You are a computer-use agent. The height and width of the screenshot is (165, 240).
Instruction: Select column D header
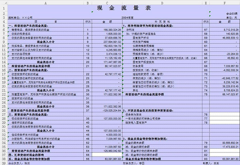tap(162, 3)
